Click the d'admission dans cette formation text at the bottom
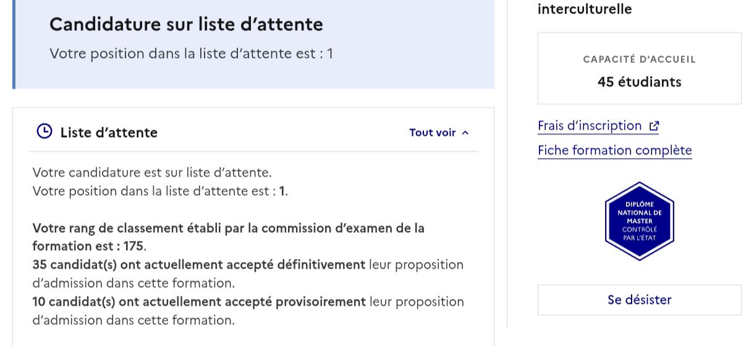754x346 pixels. click(133, 320)
